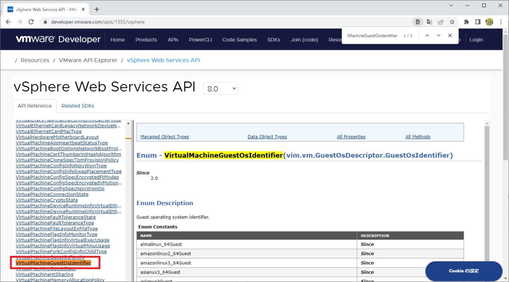Click the amazonlinux2_64Guest table cell
Viewport: 509px width, 282px height.
pos(247,254)
